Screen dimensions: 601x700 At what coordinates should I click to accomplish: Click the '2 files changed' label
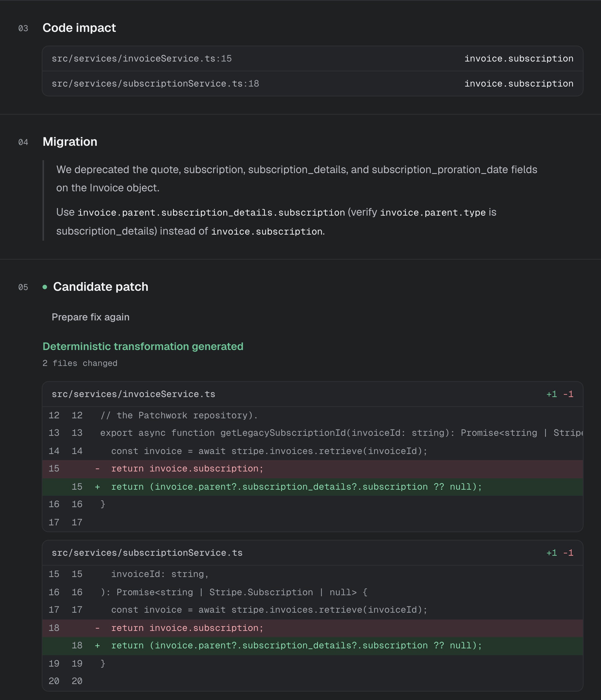pos(80,363)
